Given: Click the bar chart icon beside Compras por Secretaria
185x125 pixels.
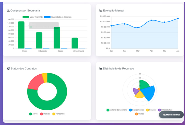Looking at the screenshot, I should click(x=8, y=10).
